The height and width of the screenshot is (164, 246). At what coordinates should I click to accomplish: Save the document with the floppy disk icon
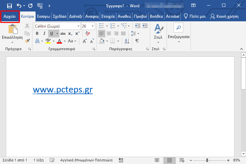(x=10, y=6)
